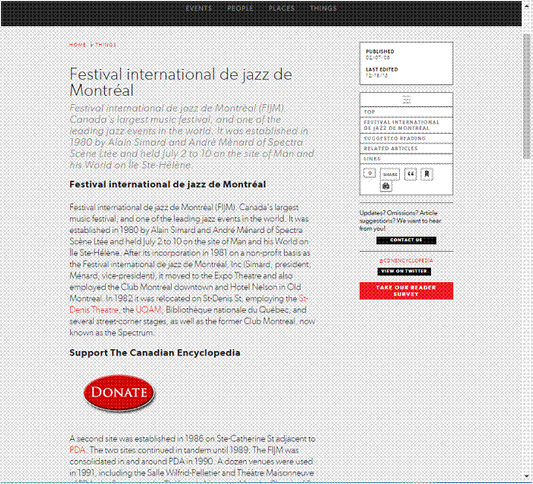Jump to Related Articles section
This screenshot has height=484, width=533.
coord(390,148)
